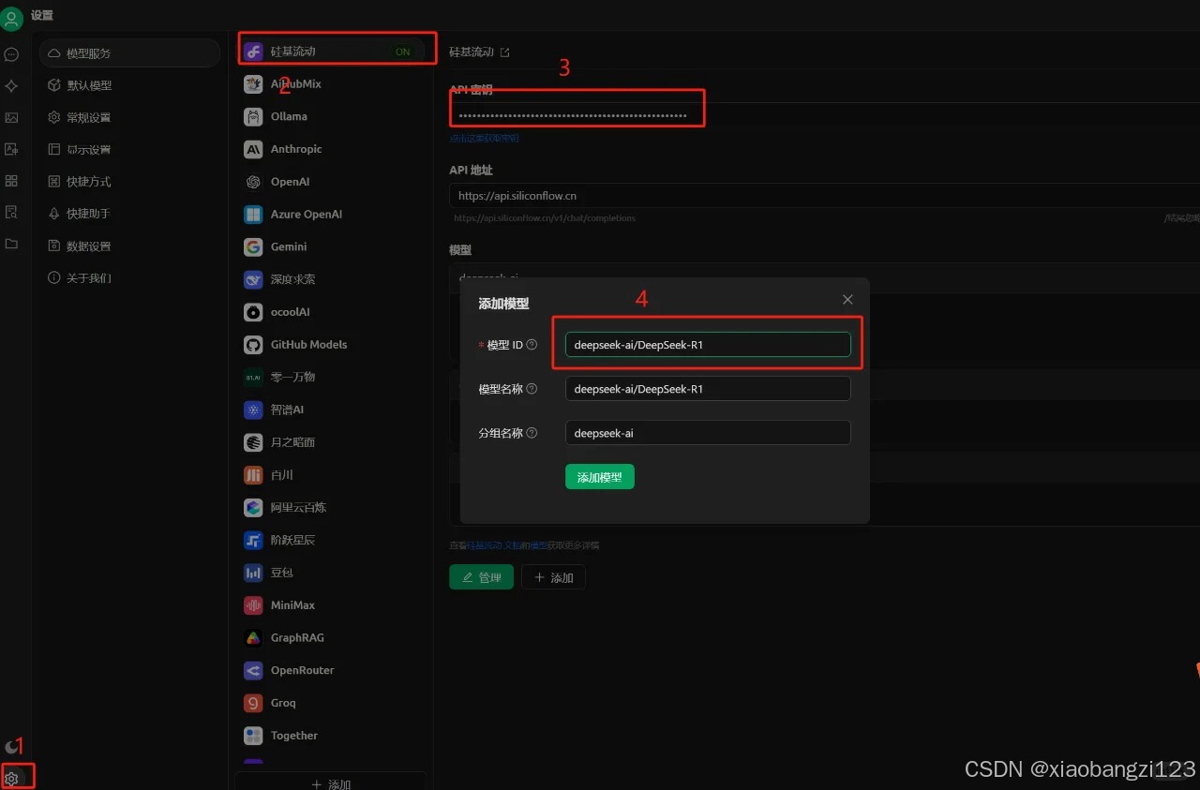This screenshot has width=1200, height=790.
Task: Select the GraphRAG provider row
Action: click(x=330, y=638)
